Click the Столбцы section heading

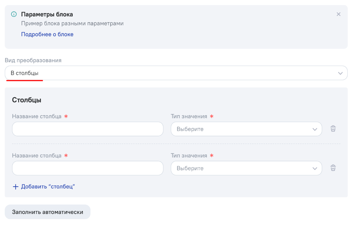coord(27,100)
